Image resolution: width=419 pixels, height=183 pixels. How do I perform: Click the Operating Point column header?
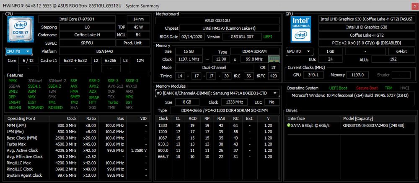tap(27, 119)
